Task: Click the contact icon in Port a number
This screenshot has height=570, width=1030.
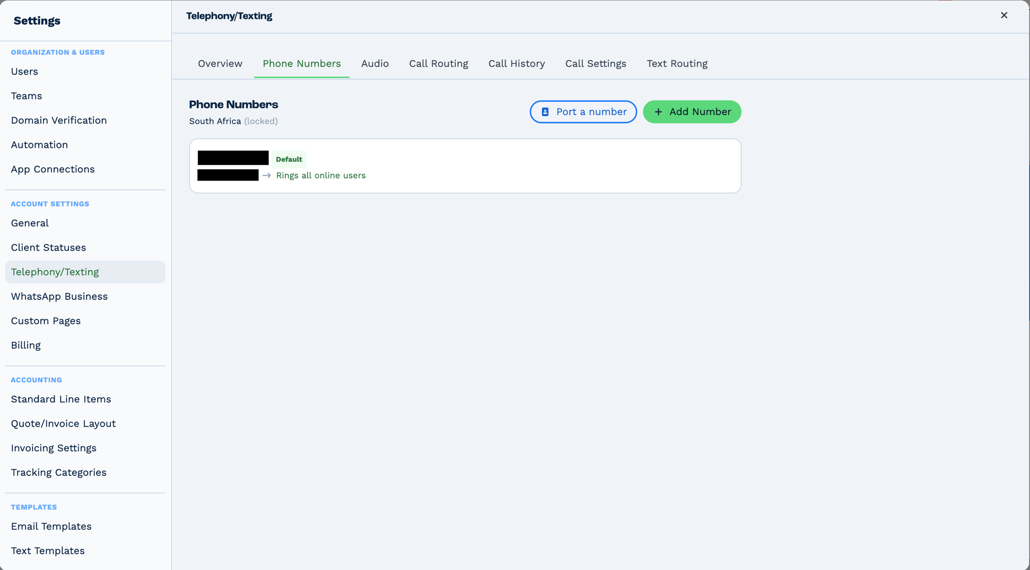Action: [545, 112]
